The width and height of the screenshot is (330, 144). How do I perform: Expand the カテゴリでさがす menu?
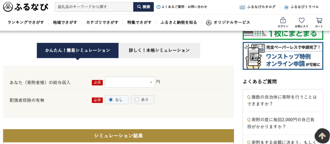pyautogui.click(x=102, y=22)
